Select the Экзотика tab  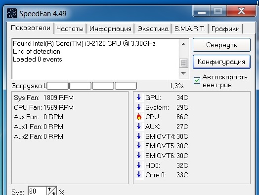[153, 29]
